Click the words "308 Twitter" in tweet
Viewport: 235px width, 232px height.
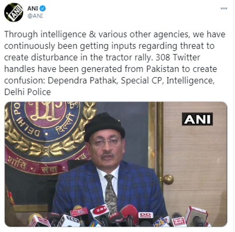(178, 57)
